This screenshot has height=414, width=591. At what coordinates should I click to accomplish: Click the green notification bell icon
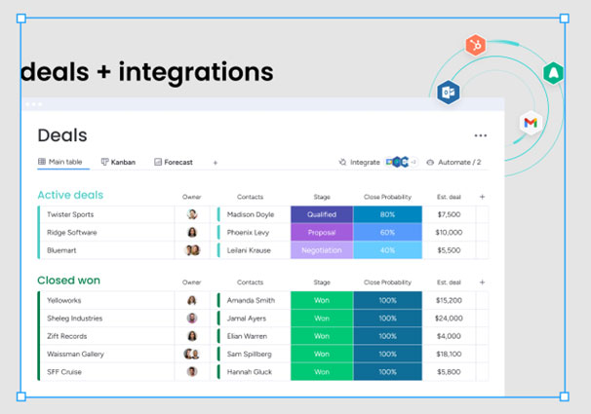coord(554,72)
